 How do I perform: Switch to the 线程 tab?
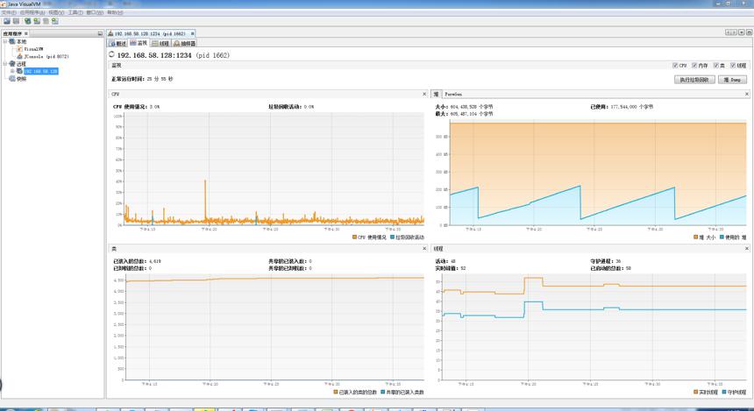point(160,43)
